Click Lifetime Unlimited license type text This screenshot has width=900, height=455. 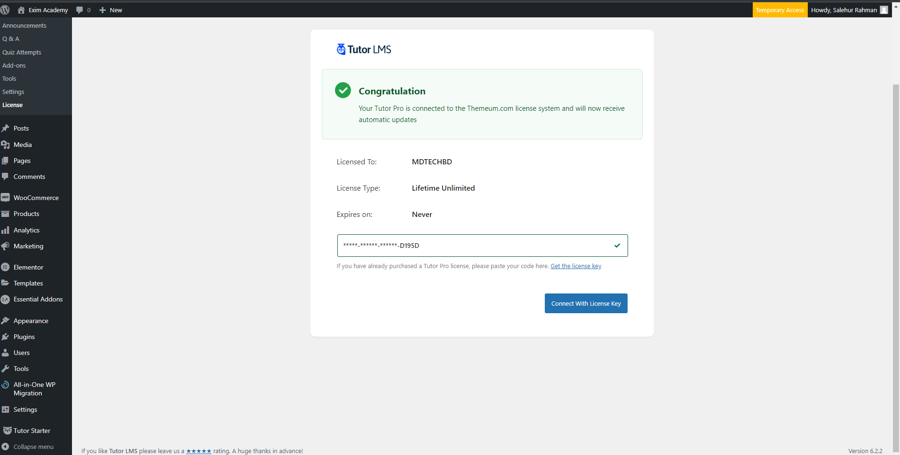pyautogui.click(x=443, y=188)
